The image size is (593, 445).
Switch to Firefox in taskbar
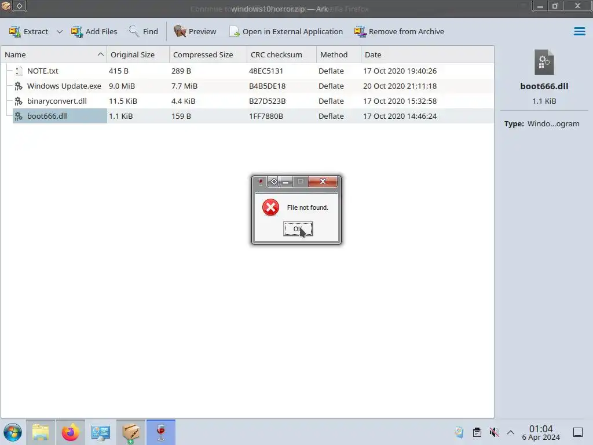coord(70,432)
